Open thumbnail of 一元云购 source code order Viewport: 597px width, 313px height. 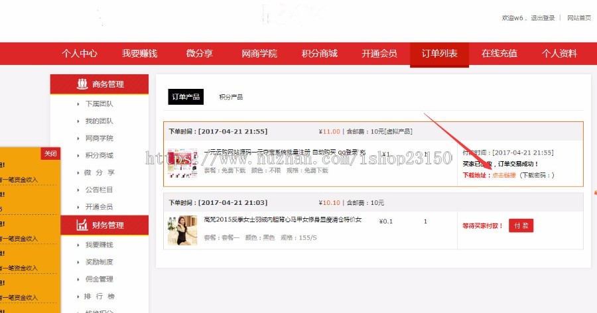(x=182, y=163)
